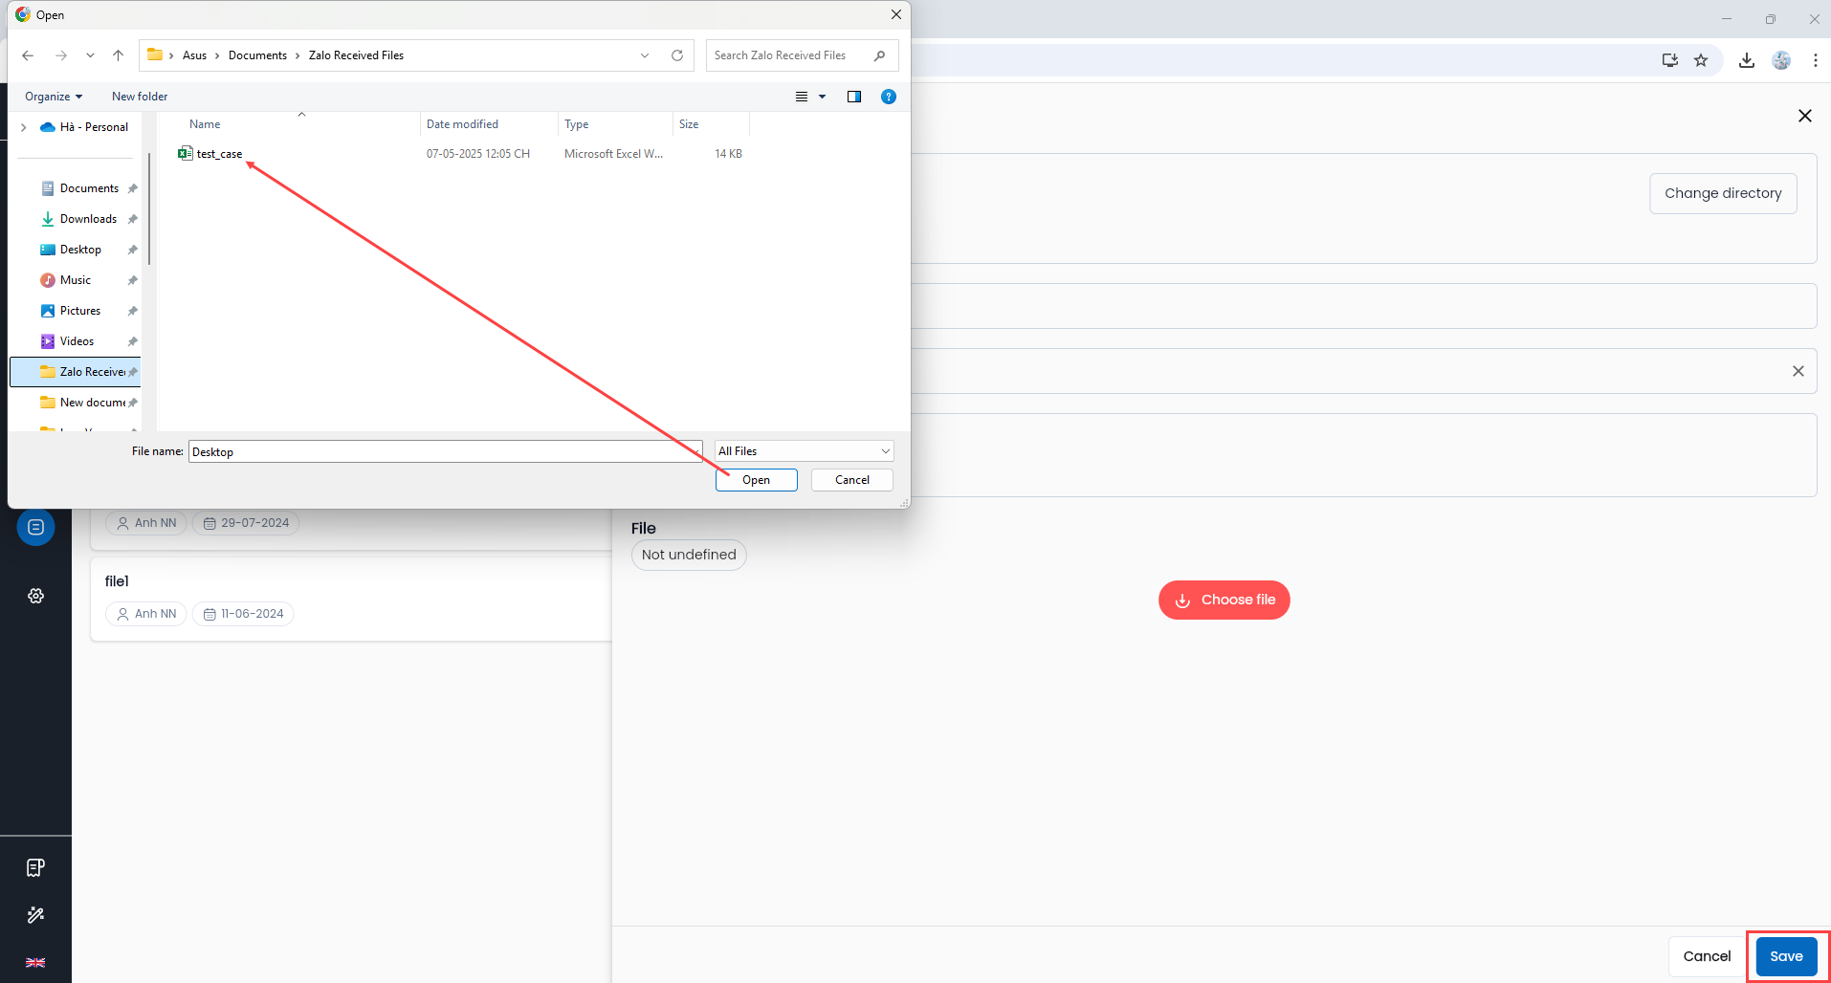
Task: Select Documents in the navigation pane
Action: (89, 188)
